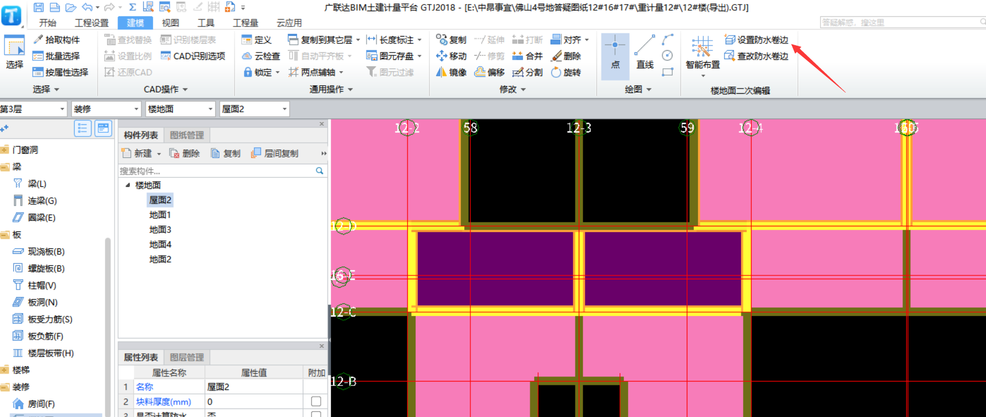Open the 工具 ribbon tab
986x417 pixels.
click(206, 23)
